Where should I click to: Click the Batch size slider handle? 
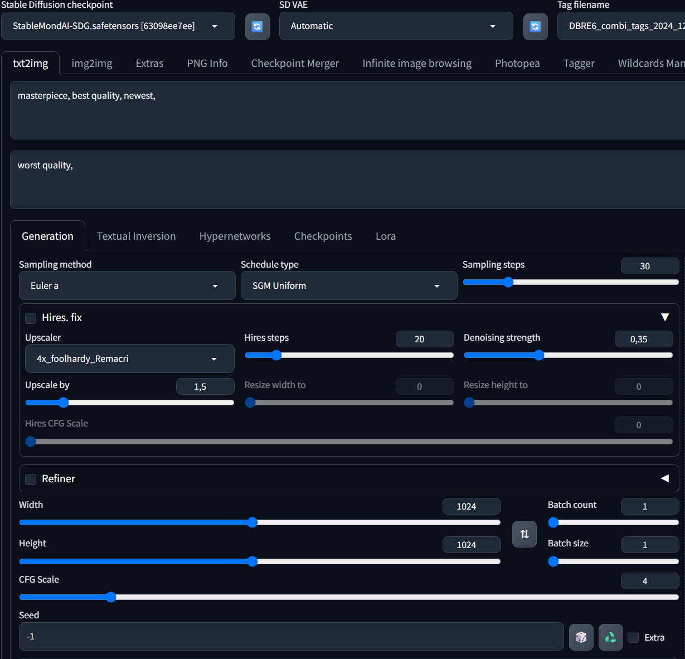pyautogui.click(x=553, y=561)
